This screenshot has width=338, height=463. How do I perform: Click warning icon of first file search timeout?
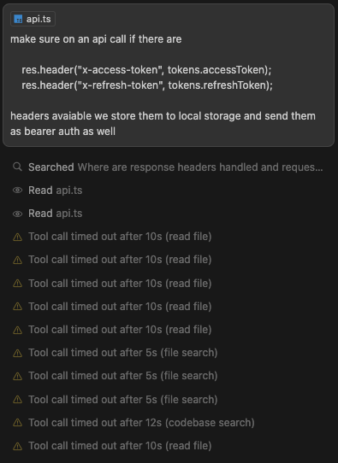click(17, 353)
